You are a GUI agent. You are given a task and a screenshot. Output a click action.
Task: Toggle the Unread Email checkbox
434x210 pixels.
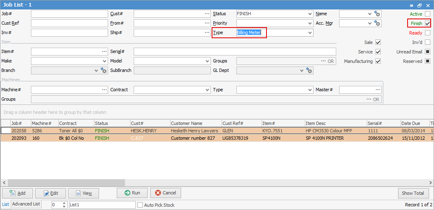[x=428, y=51]
